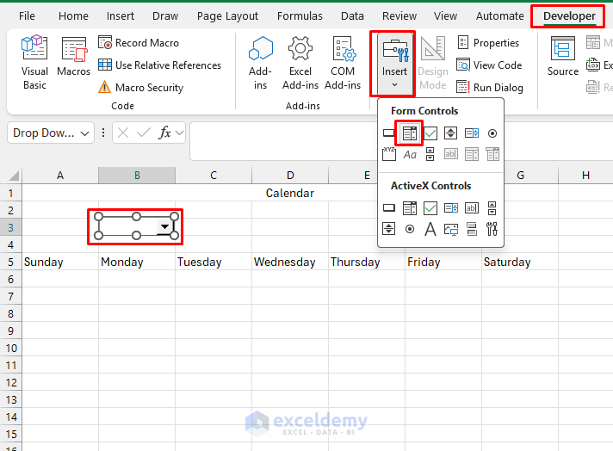Image resolution: width=613 pixels, height=451 pixels.
Task: Expand the Name Box dropdown
Action: coord(85,133)
